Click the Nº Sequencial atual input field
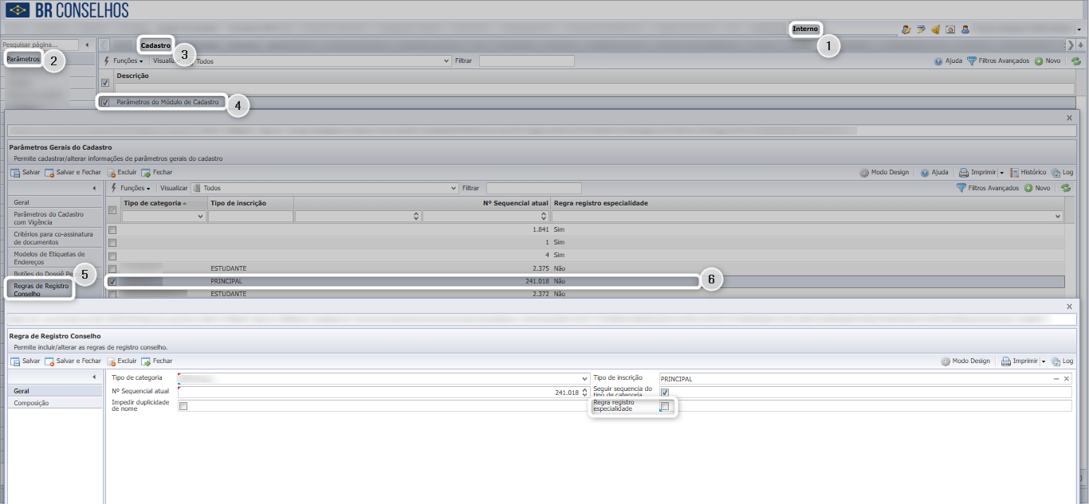This screenshot has width=1089, height=504. pos(379,393)
